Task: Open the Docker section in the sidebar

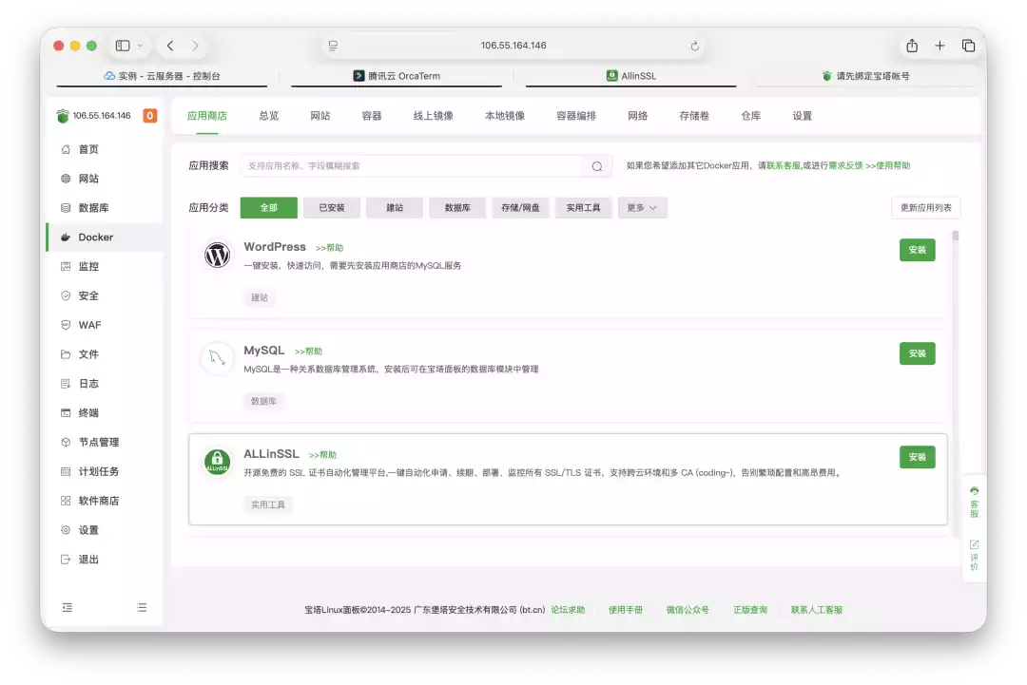Action: 95,237
